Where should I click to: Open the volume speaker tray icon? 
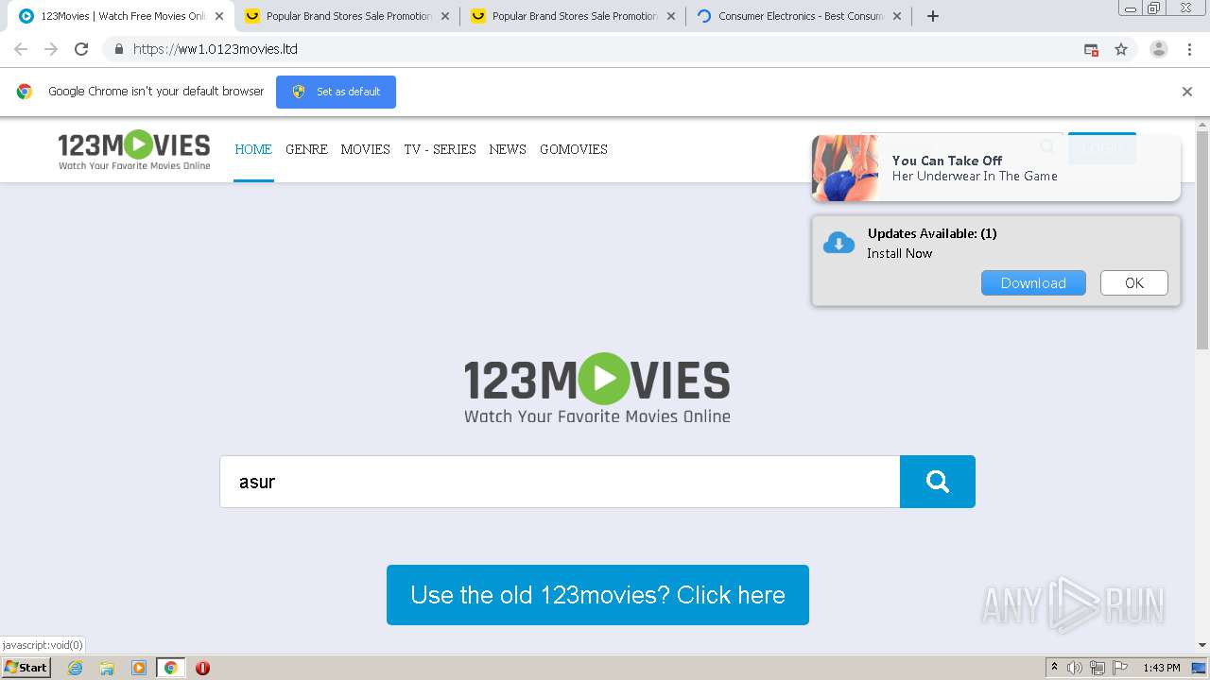coord(1075,668)
